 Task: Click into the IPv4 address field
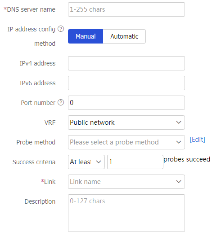click(x=126, y=63)
